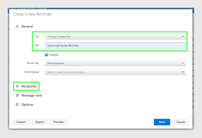Collapse the General section header
This screenshot has height=138, width=202.
(101, 26)
